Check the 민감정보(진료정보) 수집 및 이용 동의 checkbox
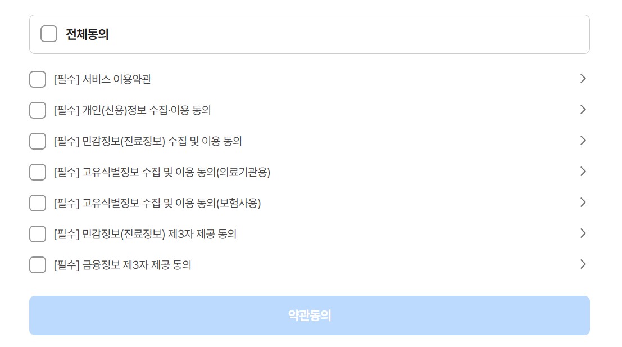622x347 pixels. point(37,141)
